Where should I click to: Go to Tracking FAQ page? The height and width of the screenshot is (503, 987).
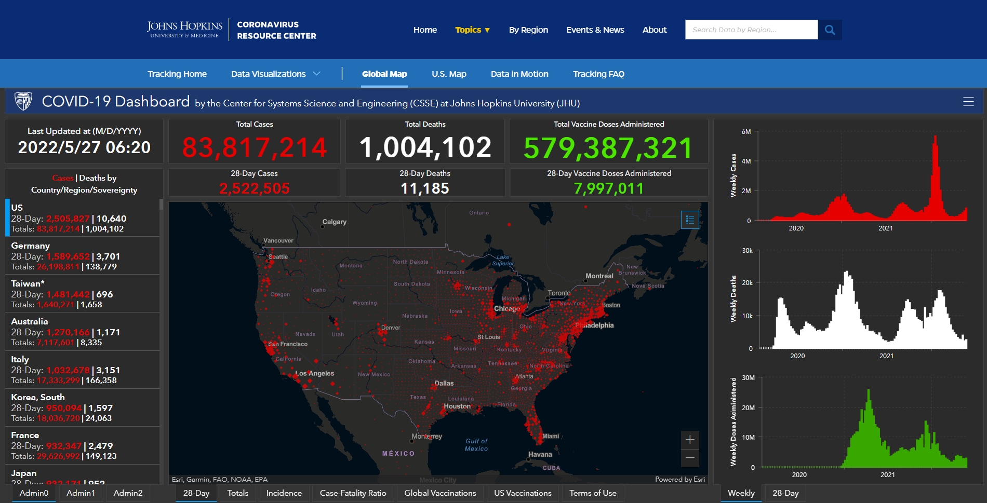coord(598,74)
